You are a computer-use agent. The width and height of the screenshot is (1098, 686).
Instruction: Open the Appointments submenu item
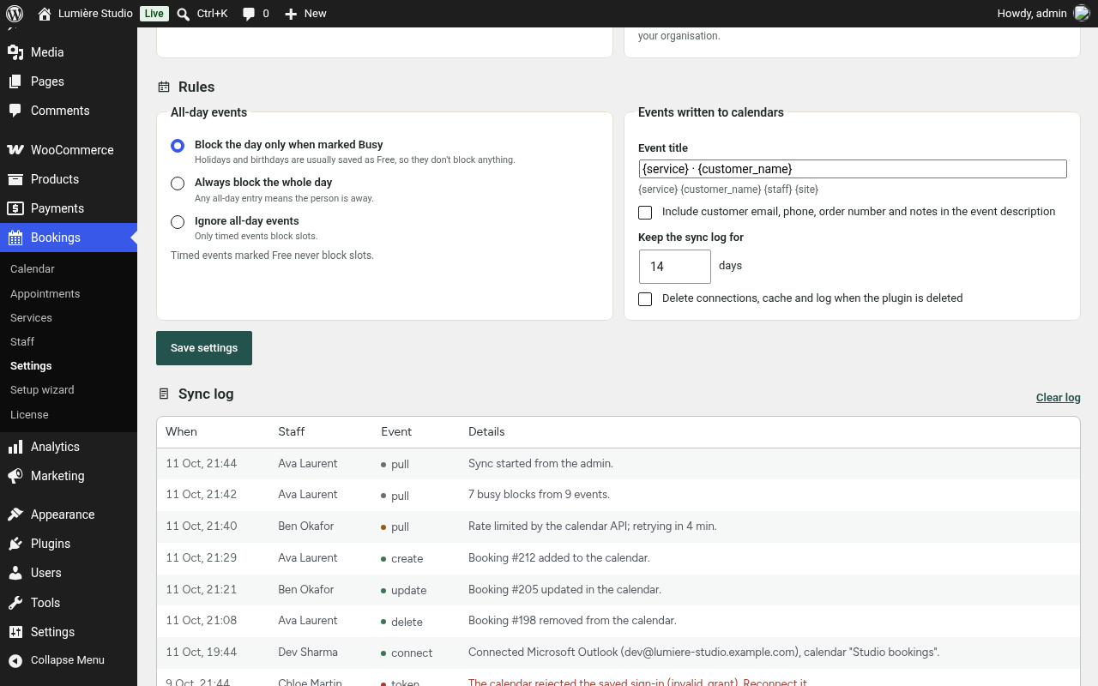click(45, 294)
